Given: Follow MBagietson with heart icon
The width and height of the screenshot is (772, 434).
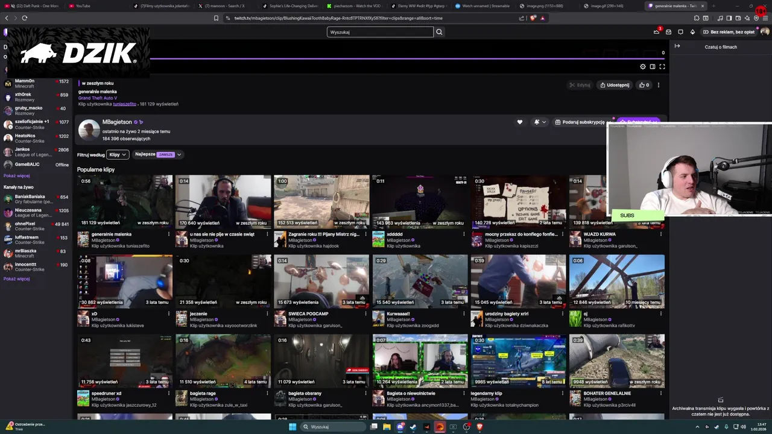Looking at the screenshot, I should click(x=520, y=122).
